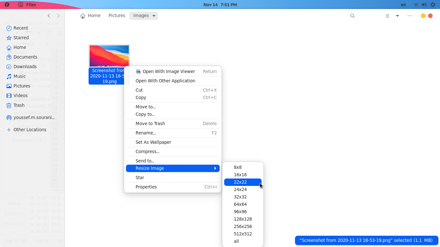Choose Open With Other Application

coord(173,81)
